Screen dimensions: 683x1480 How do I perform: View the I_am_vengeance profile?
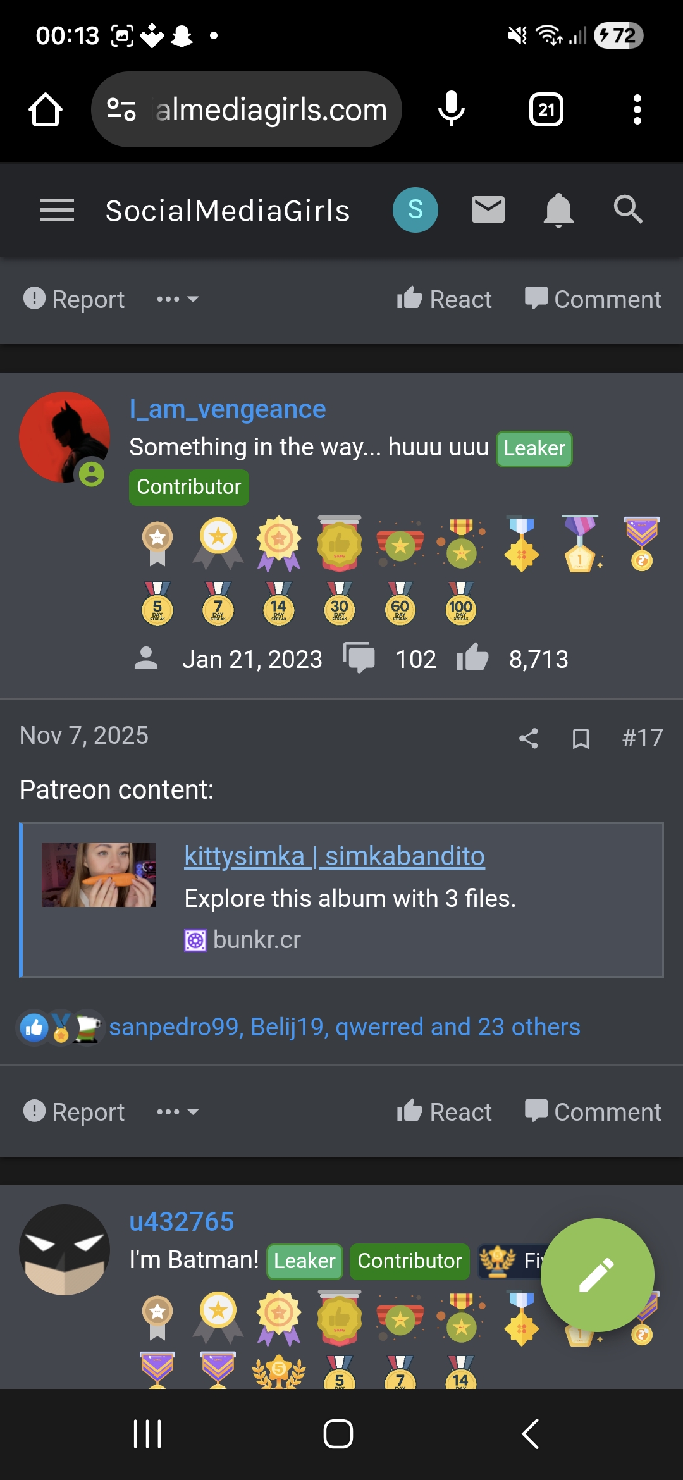[228, 409]
